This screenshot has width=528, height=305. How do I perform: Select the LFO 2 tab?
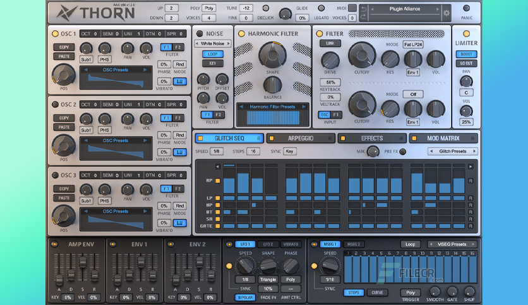pos(268,245)
